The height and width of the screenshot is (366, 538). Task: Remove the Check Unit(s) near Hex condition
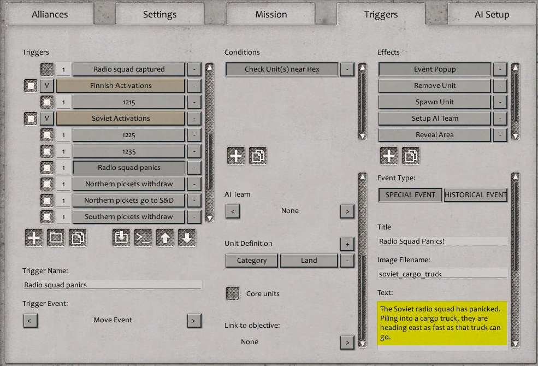click(347, 69)
